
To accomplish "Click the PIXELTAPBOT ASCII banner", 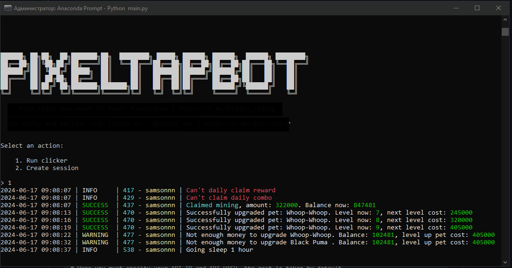I will tap(154, 73).
